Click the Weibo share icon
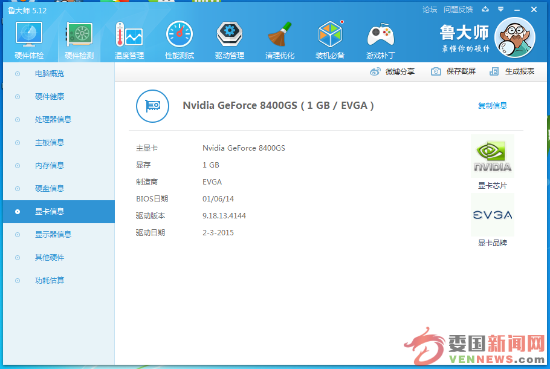The height and width of the screenshot is (369, 550). (375, 71)
